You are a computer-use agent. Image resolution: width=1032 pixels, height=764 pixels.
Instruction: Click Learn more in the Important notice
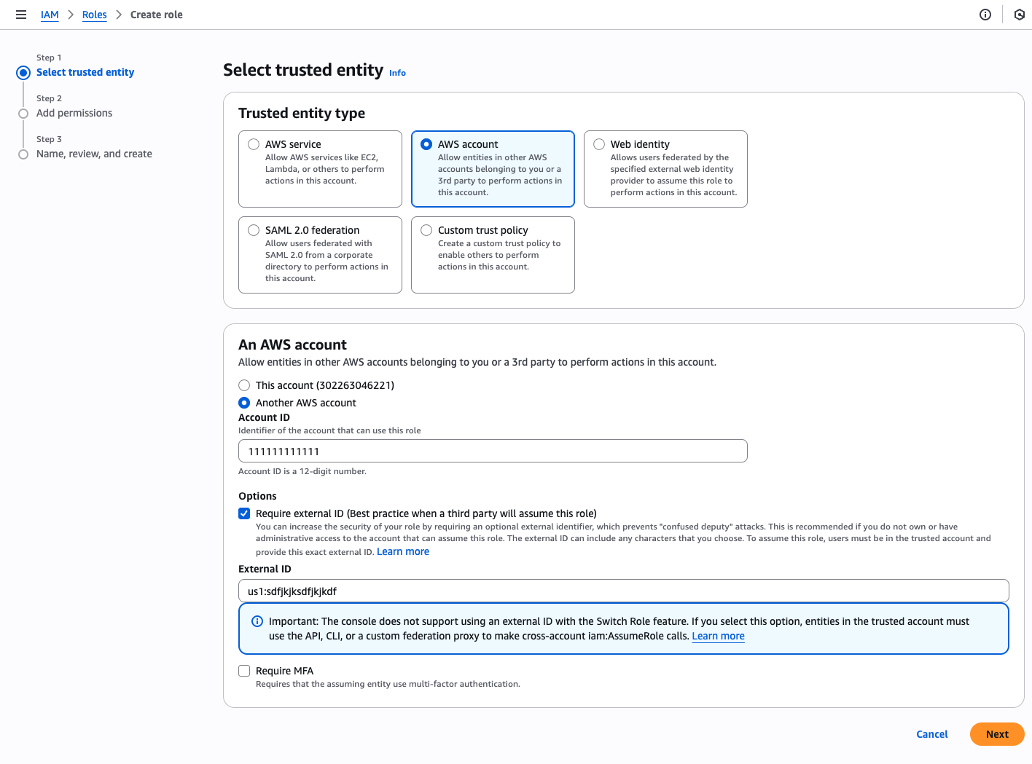click(x=718, y=636)
